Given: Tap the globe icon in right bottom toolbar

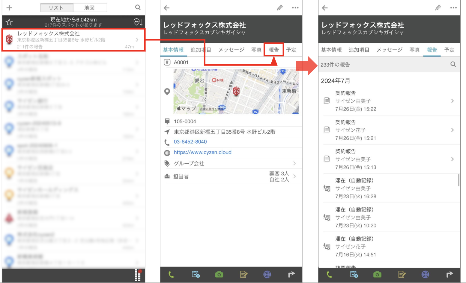Looking at the screenshot, I should (425, 274).
